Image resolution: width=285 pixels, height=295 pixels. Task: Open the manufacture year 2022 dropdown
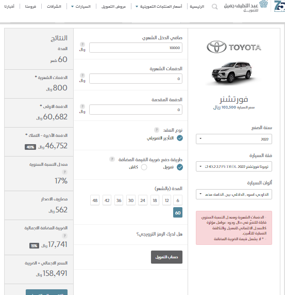pos(234,139)
